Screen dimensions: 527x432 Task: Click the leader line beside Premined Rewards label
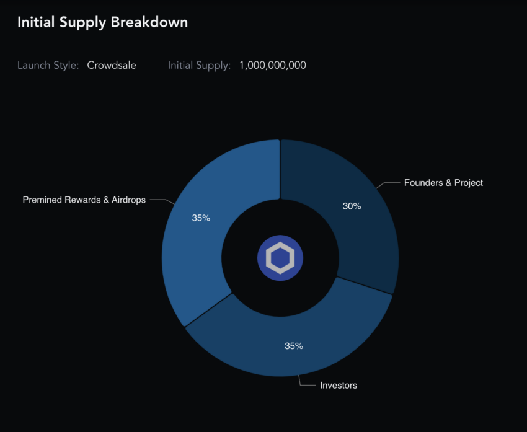pyautogui.click(x=162, y=201)
